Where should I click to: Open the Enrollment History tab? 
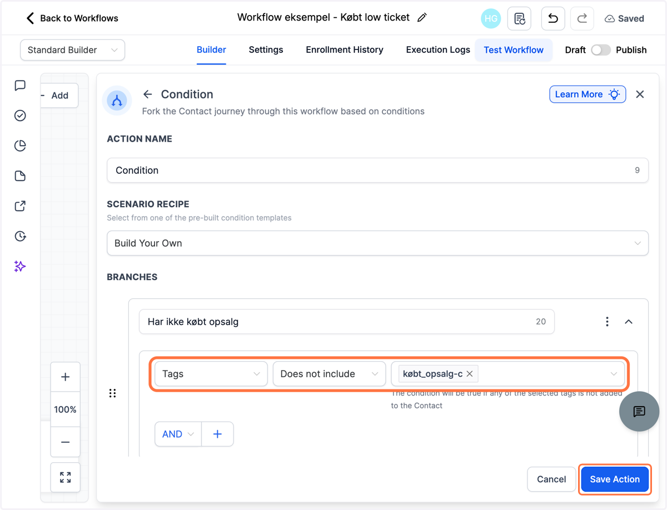345,50
